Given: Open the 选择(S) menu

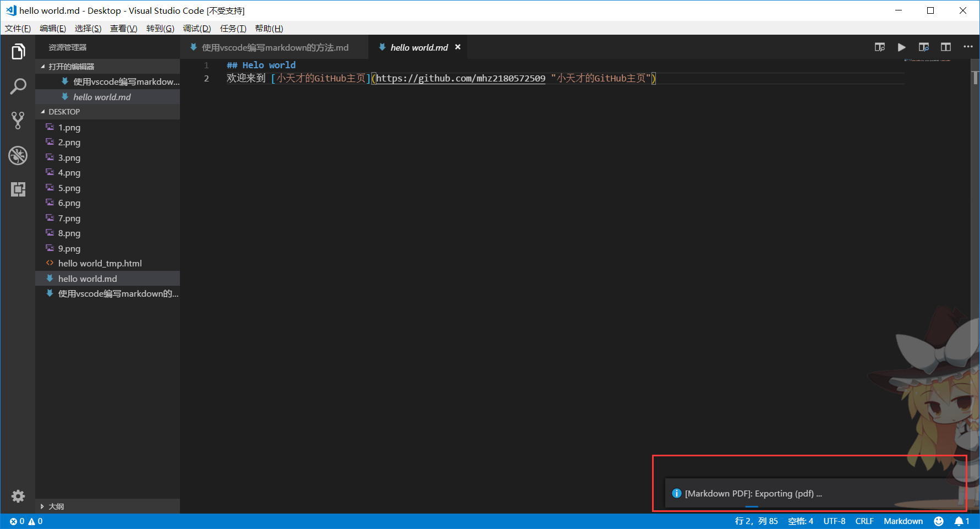Looking at the screenshot, I should click(x=88, y=29).
